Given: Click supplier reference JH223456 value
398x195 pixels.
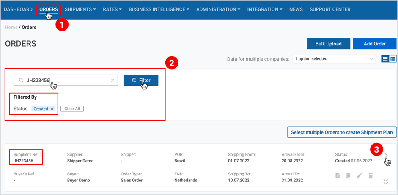Looking at the screenshot, I should (x=23, y=161).
